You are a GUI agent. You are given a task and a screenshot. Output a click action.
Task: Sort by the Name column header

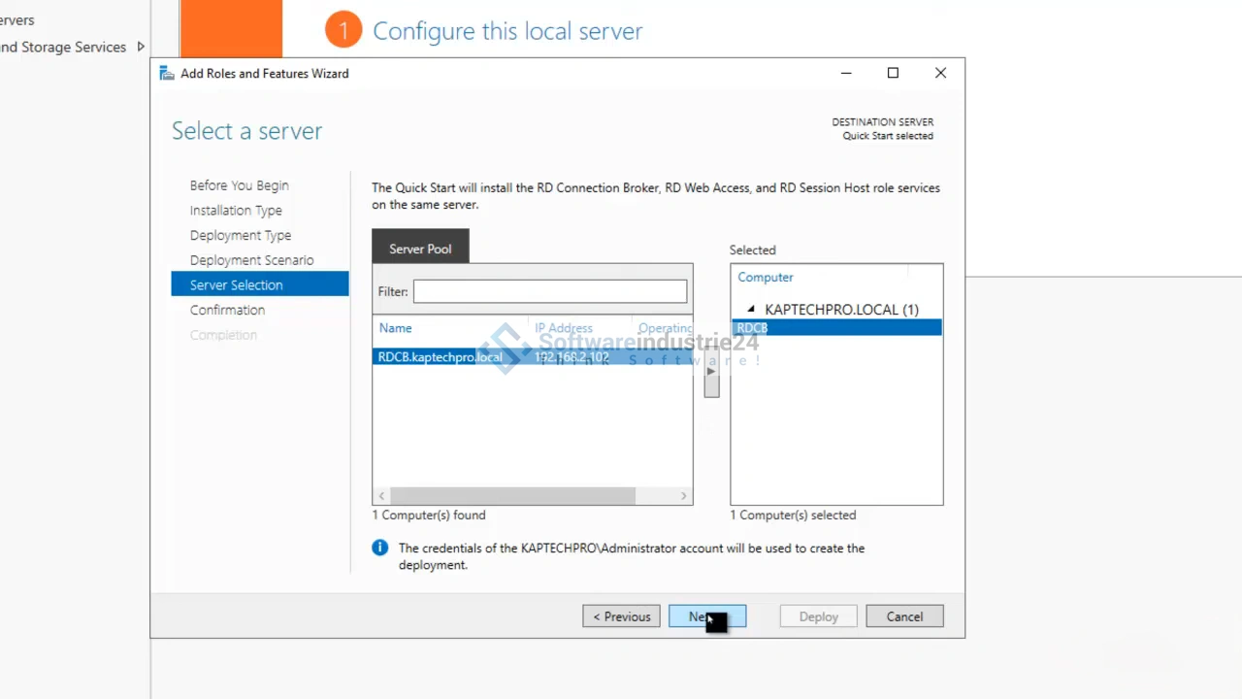point(396,328)
